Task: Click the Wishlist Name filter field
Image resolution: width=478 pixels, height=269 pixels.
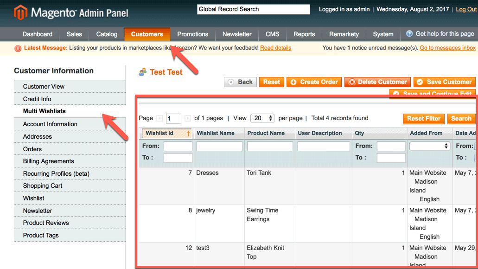Action: click(x=219, y=147)
